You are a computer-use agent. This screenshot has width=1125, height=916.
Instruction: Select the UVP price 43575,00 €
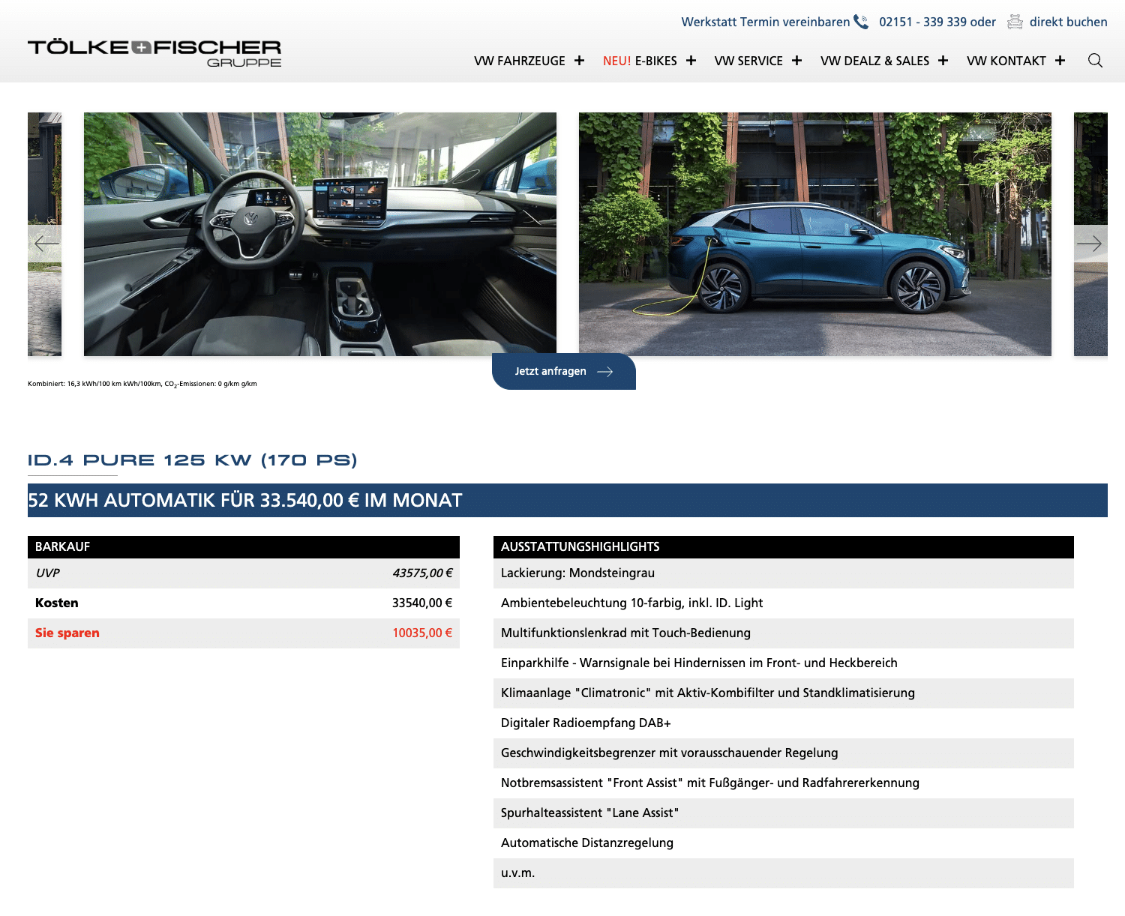click(422, 573)
